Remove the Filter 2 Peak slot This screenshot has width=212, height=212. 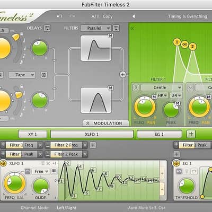click(85, 154)
